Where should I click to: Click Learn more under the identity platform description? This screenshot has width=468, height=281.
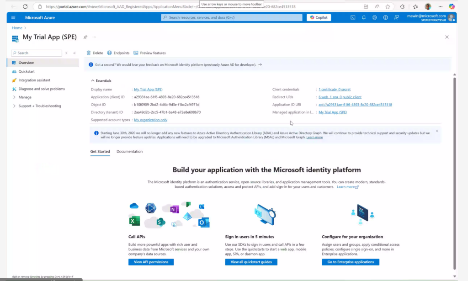[347, 187]
